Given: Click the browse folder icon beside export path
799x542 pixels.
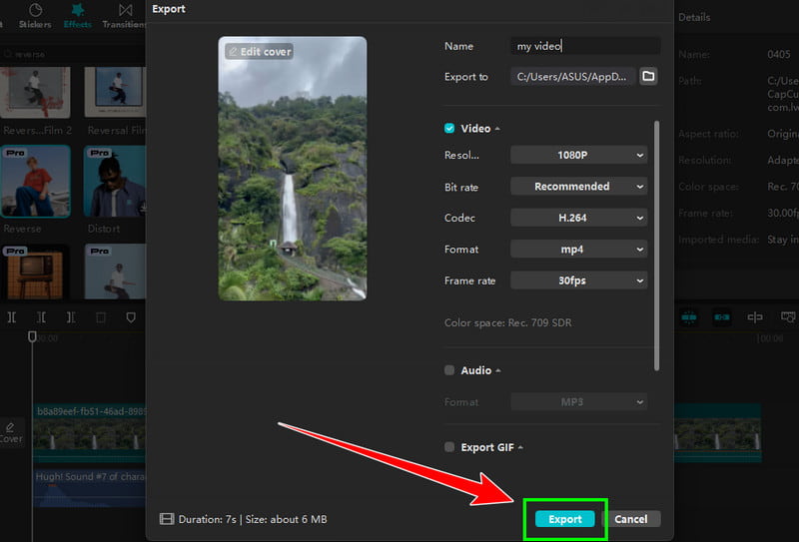Looking at the screenshot, I should 647,76.
